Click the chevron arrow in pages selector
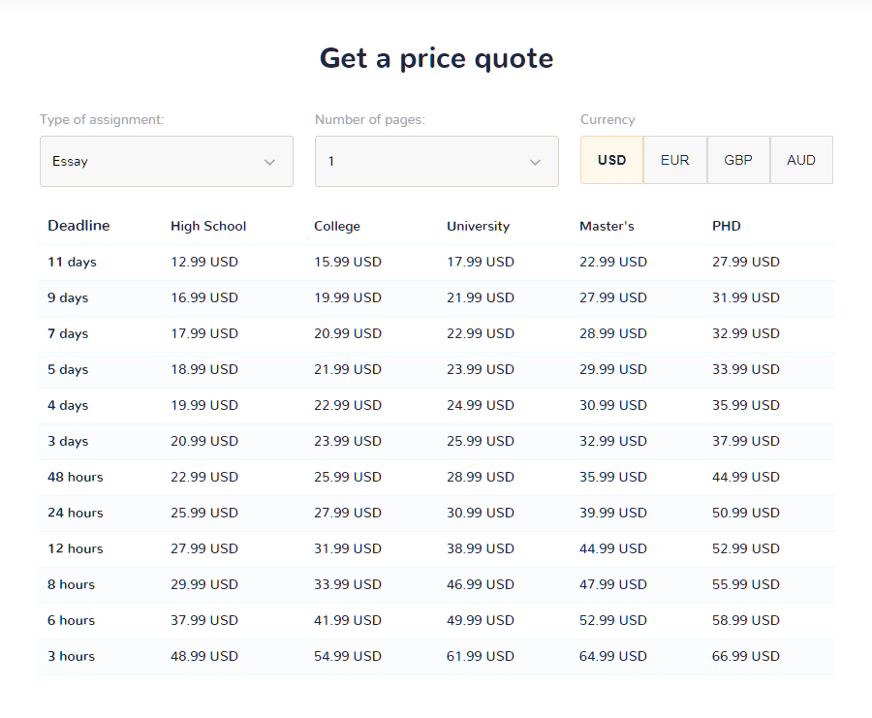This screenshot has width=872, height=718. pyautogui.click(x=535, y=163)
